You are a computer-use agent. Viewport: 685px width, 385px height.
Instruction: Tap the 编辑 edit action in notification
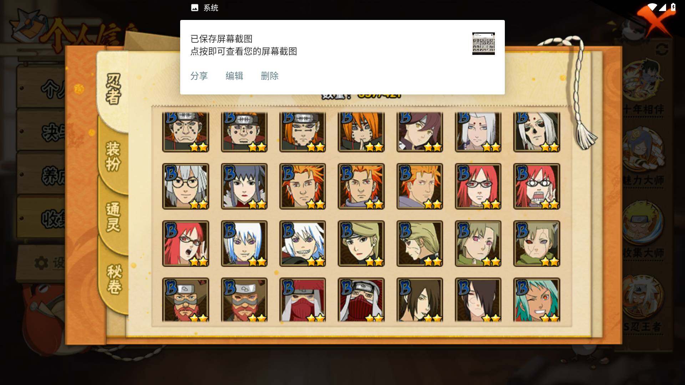point(234,76)
